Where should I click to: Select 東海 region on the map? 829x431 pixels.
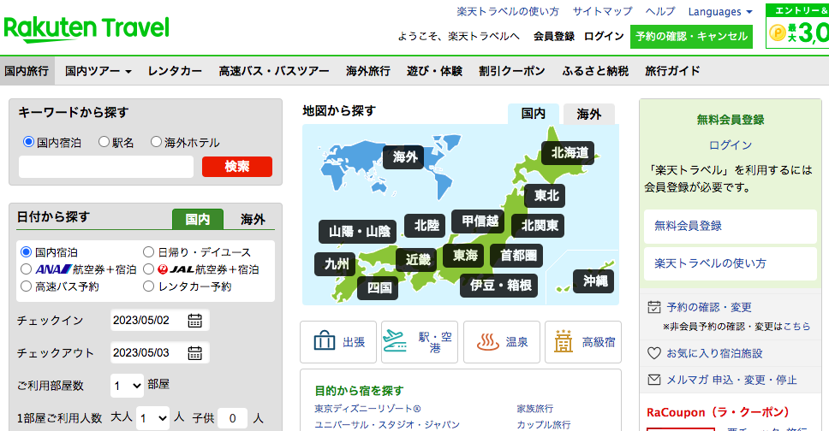[464, 256]
